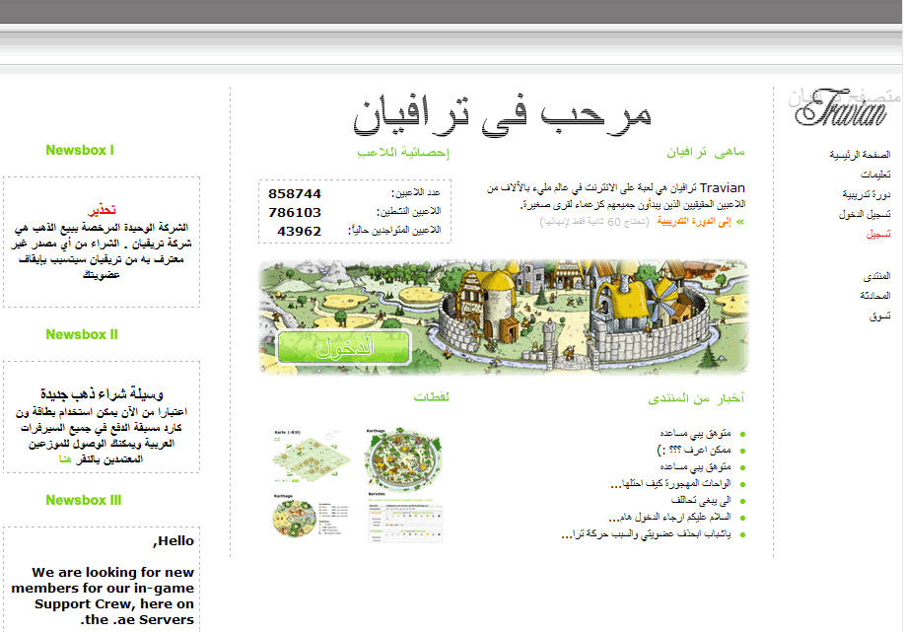Click the عدد اللاعبين label
The height and width of the screenshot is (632, 904).
[x=416, y=192]
